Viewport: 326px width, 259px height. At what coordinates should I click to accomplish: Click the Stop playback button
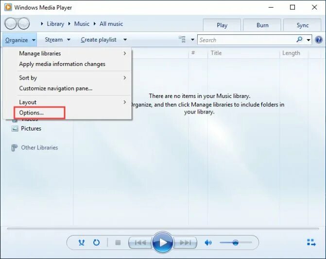click(118, 243)
